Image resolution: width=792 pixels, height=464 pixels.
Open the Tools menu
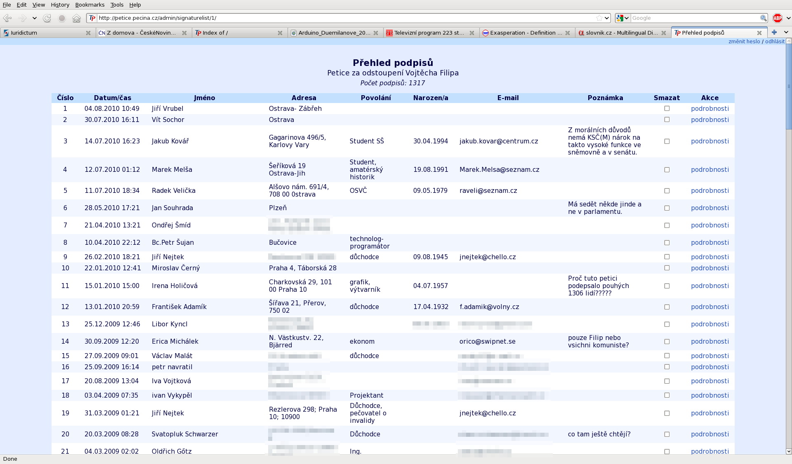tap(117, 5)
